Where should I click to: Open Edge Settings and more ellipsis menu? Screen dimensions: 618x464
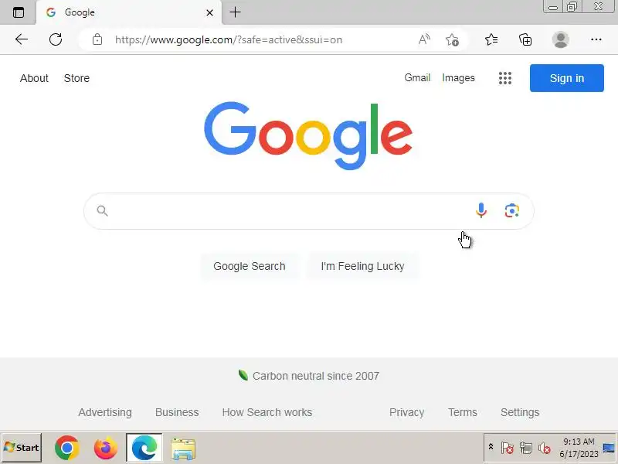596,39
